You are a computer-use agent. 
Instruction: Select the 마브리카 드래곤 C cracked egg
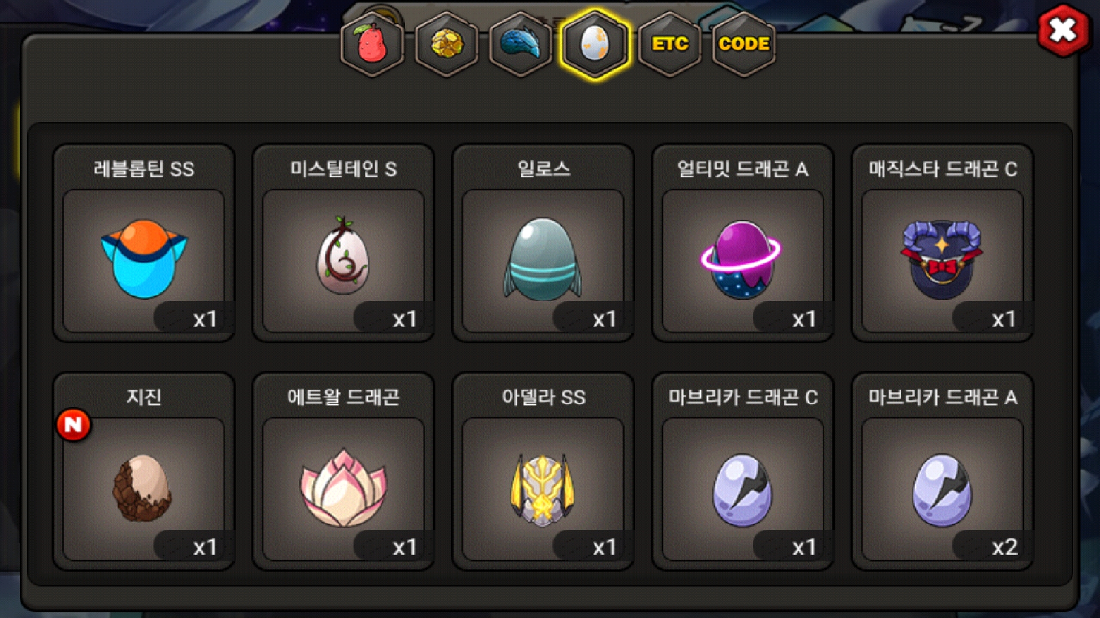click(742, 489)
